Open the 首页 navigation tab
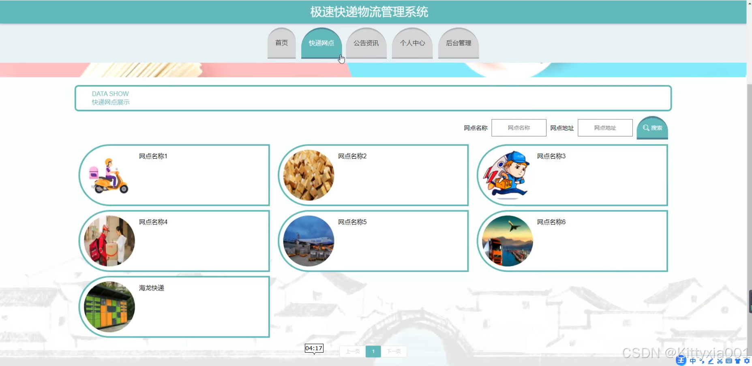This screenshot has height=366, width=752. click(x=282, y=43)
